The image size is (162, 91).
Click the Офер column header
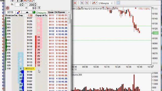pyautogui.click(x=38, y=15)
